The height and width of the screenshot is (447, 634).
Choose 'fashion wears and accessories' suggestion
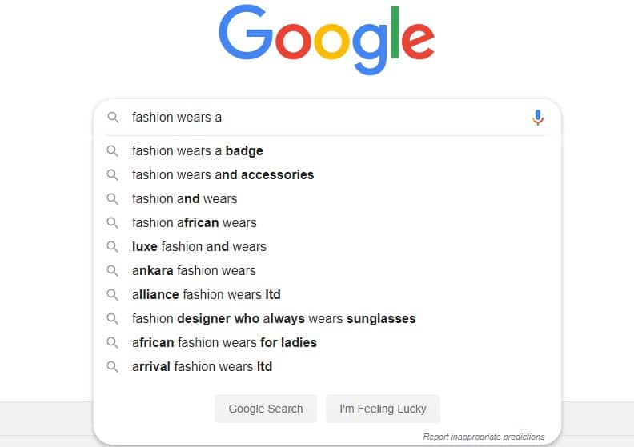(223, 174)
